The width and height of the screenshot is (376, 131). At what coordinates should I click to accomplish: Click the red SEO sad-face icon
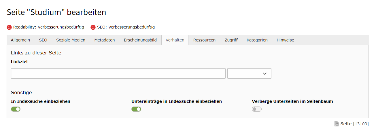(x=93, y=27)
